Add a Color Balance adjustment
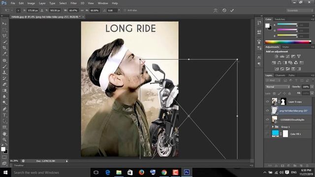This screenshot has width=315, height=177. pyautogui.click(x=279, y=62)
